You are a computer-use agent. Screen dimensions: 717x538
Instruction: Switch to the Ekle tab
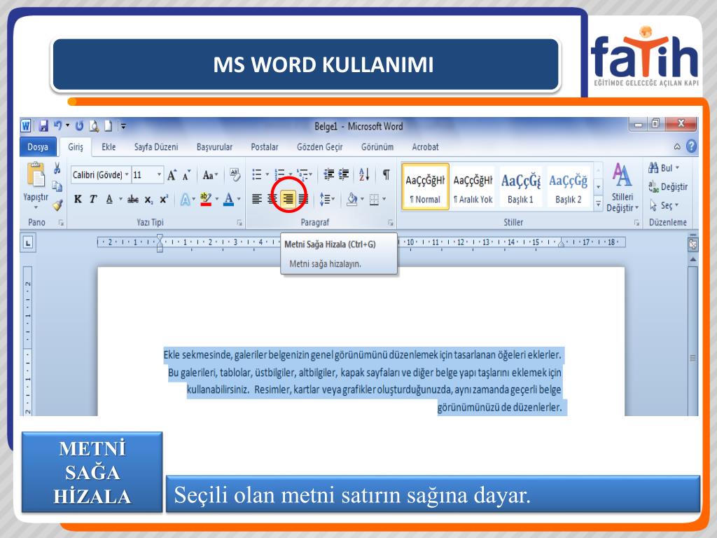109,147
